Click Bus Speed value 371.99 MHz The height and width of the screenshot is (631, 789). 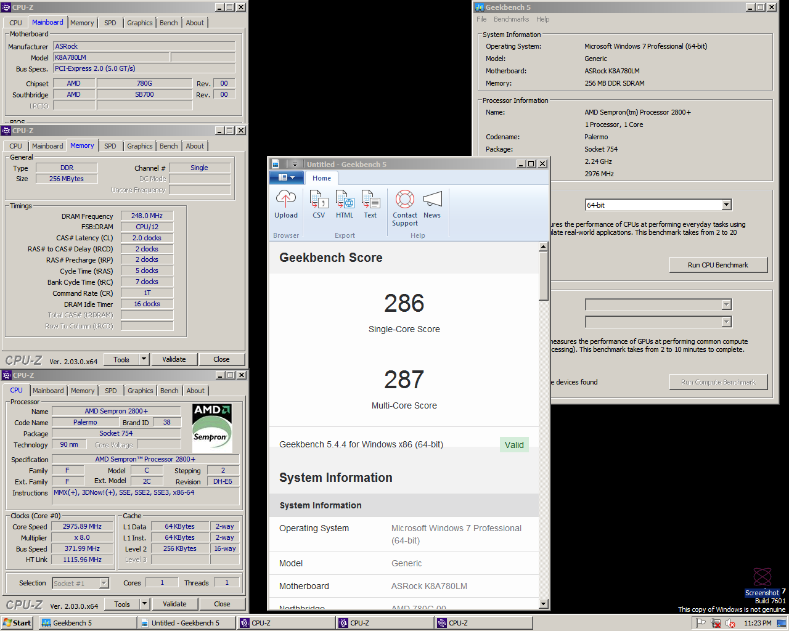[82, 548]
